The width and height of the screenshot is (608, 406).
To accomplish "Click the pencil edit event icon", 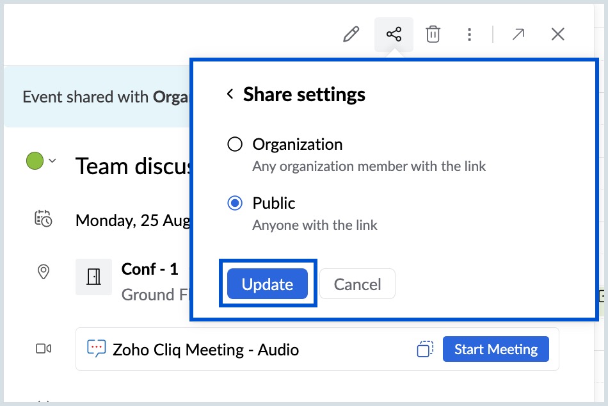I will [351, 34].
